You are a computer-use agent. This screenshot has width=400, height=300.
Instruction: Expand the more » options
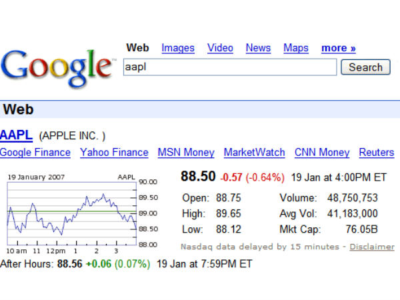coord(338,48)
